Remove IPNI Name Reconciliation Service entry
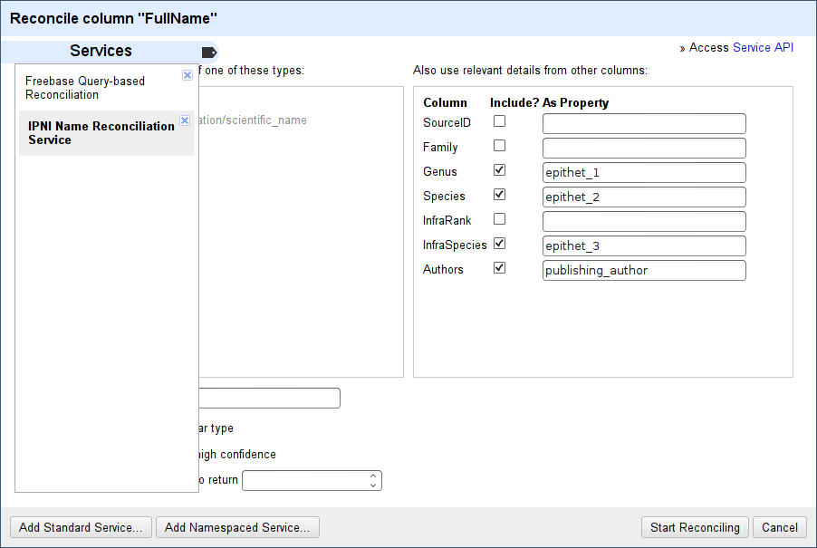The width and height of the screenshot is (817, 548). [x=185, y=120]
